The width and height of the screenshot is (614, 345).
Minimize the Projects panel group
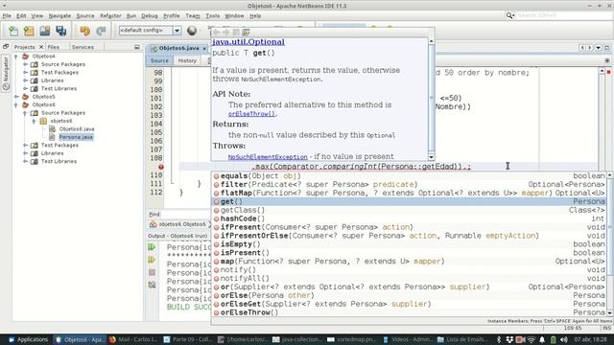coord(136,47)
